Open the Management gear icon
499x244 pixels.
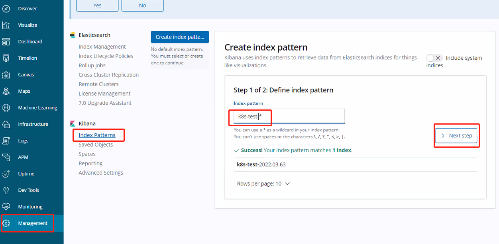click(x=6, y=223)
